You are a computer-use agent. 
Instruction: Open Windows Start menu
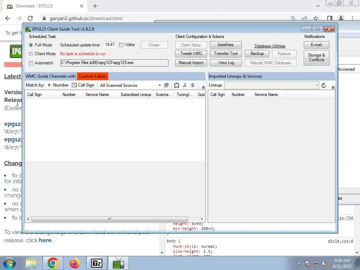[x=9, y=263]
